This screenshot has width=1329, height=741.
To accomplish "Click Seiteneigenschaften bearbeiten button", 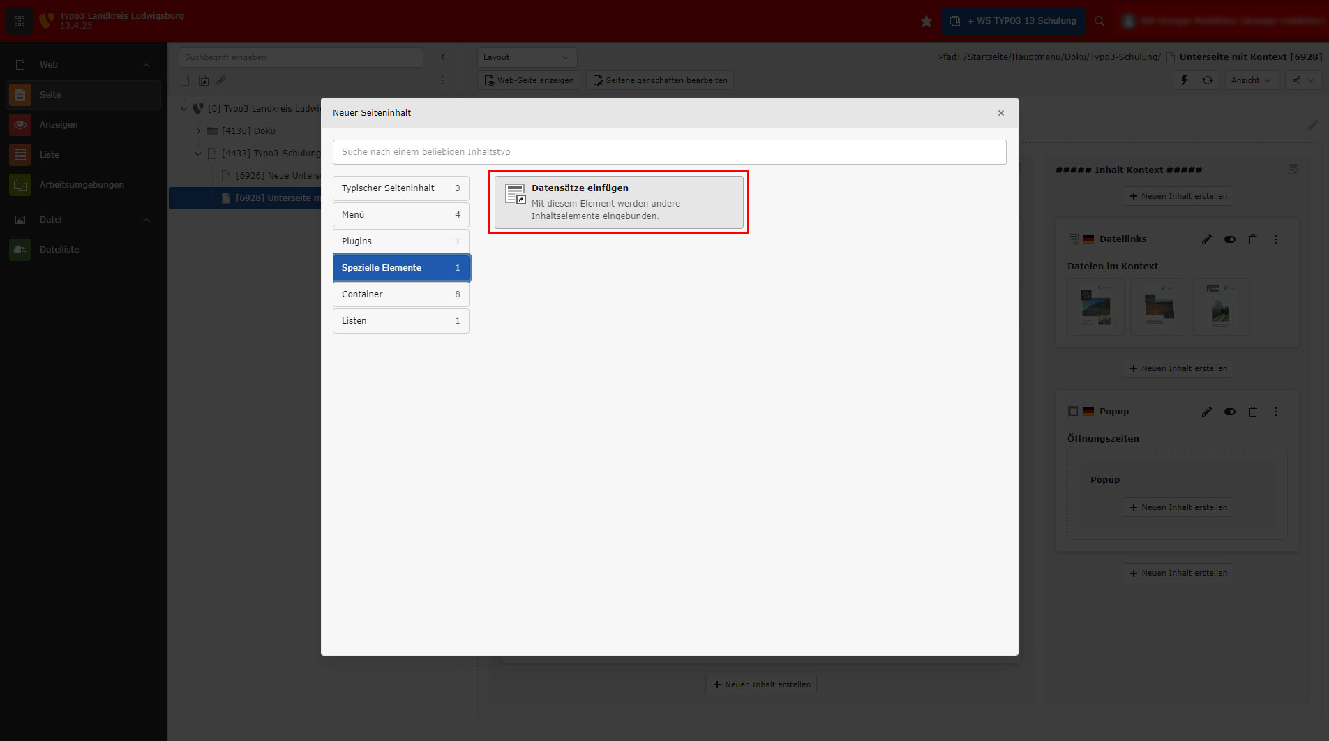I will pyautogui.click(x=660, y=80).
